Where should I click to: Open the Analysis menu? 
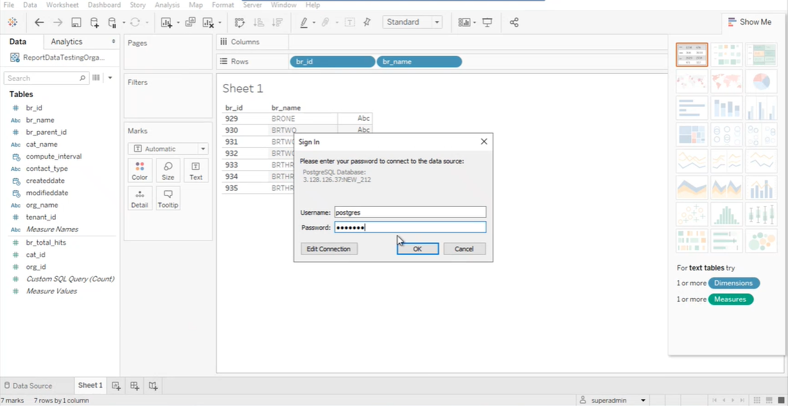click(167, 4)
